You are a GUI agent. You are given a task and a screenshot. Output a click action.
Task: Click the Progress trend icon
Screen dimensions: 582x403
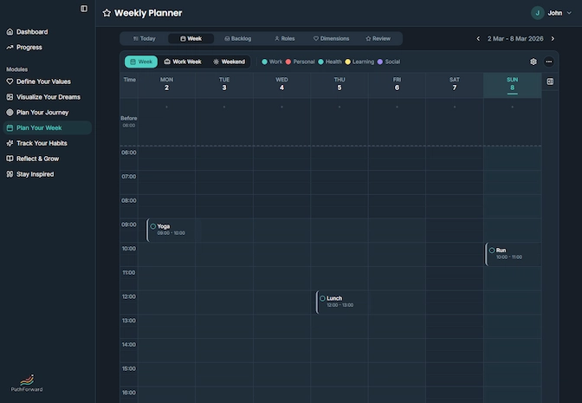[10, 47]
